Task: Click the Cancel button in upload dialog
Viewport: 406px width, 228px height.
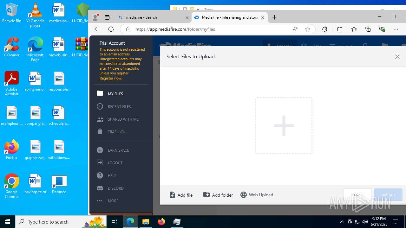Action: tap(358, 195)
